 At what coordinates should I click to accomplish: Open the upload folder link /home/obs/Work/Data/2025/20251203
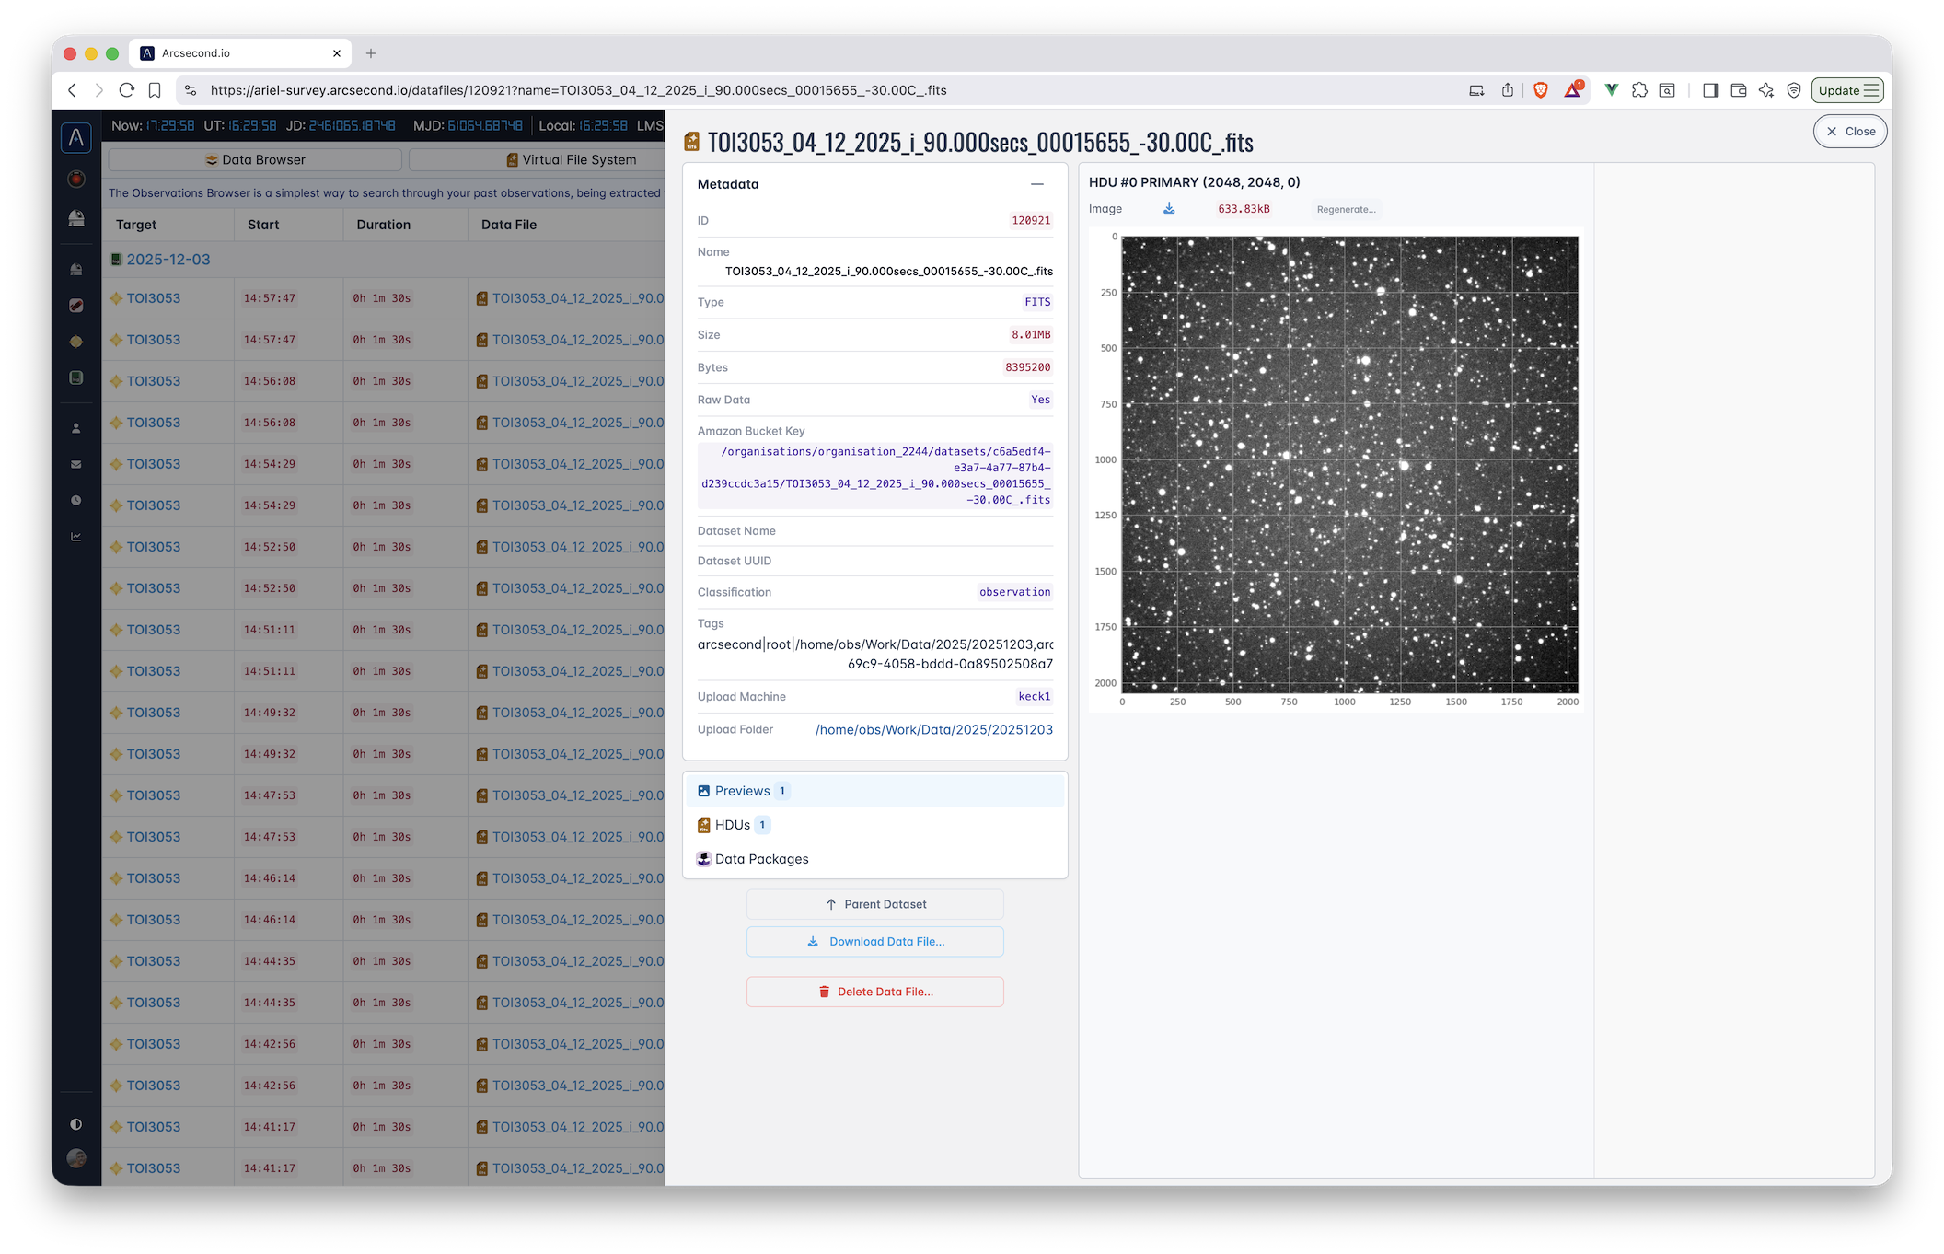pos(934,729)
